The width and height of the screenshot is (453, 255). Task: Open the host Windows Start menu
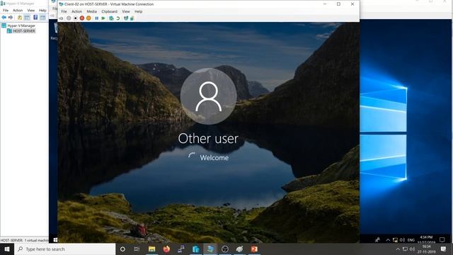7,249
